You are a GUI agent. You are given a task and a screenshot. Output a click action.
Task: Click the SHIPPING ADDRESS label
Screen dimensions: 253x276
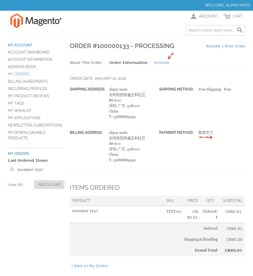tap(87, 89)
